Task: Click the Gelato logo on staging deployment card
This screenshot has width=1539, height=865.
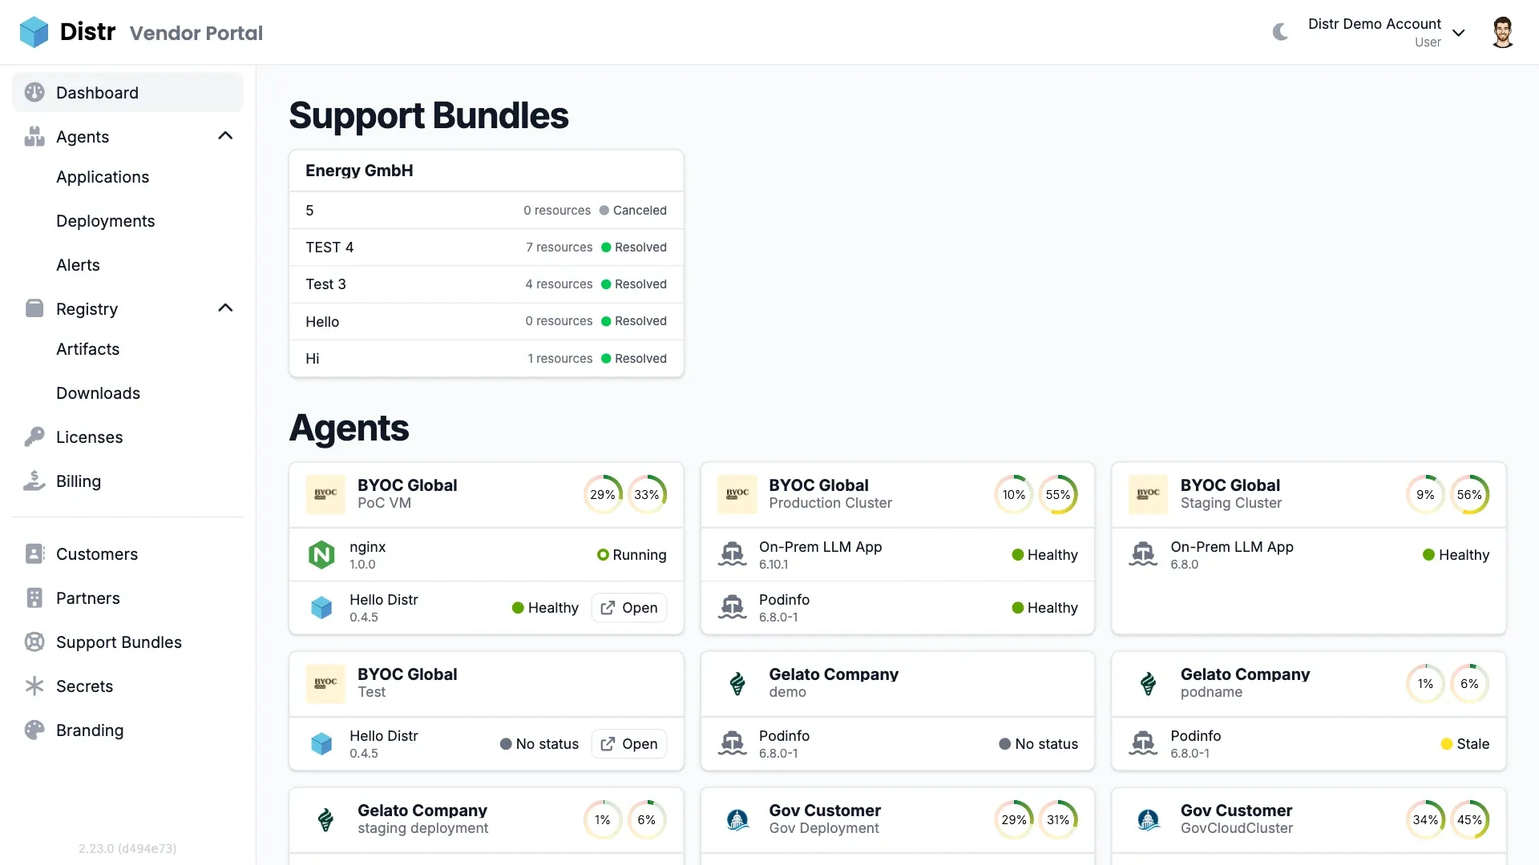Action: (x=325, y=819)
